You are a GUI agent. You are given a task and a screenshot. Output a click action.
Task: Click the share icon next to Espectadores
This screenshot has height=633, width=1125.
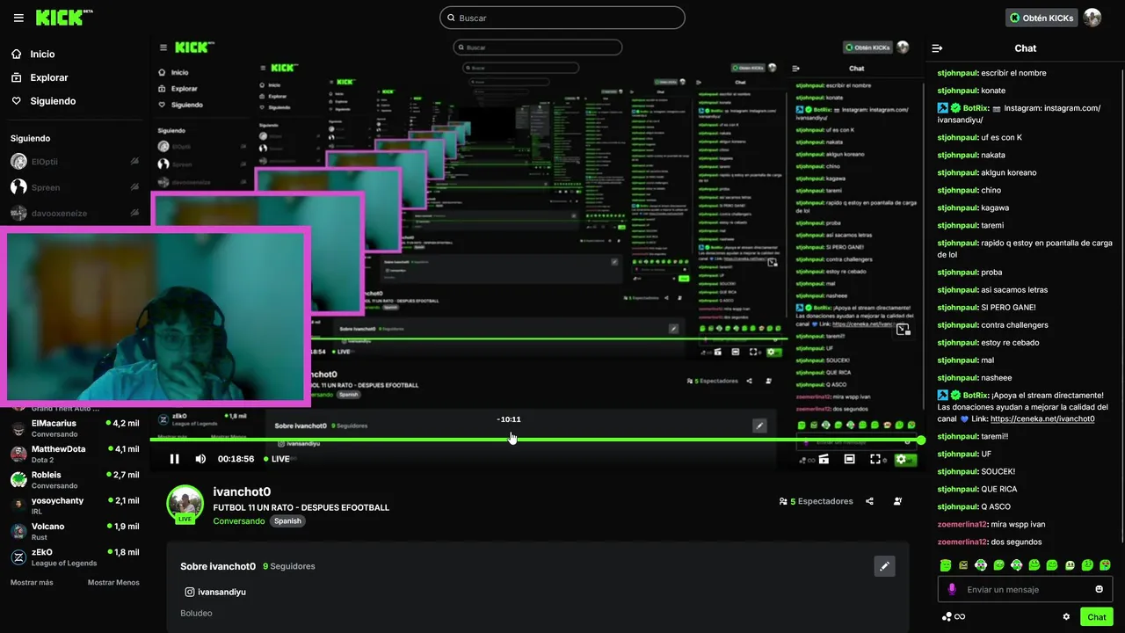coord(869,501)
